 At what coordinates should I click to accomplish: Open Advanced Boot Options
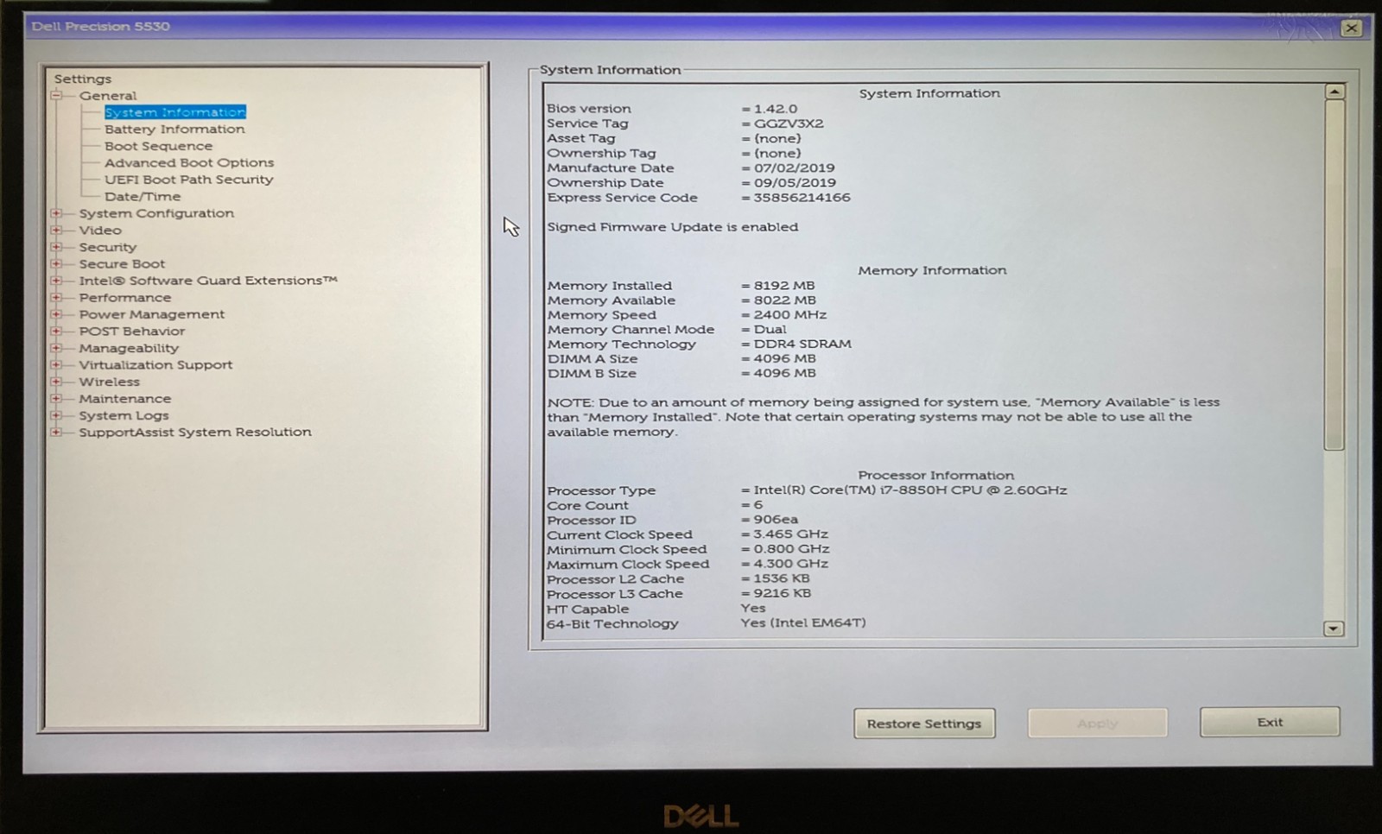pyautogui.click(x=189, y=163)
